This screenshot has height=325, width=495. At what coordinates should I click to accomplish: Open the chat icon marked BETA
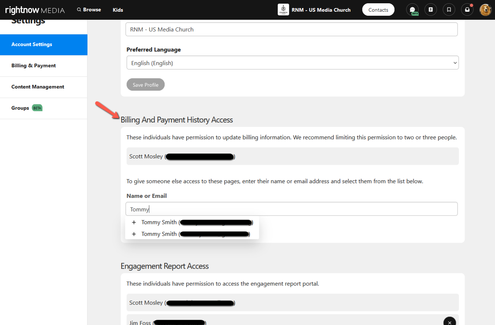[x=412, y=10]
